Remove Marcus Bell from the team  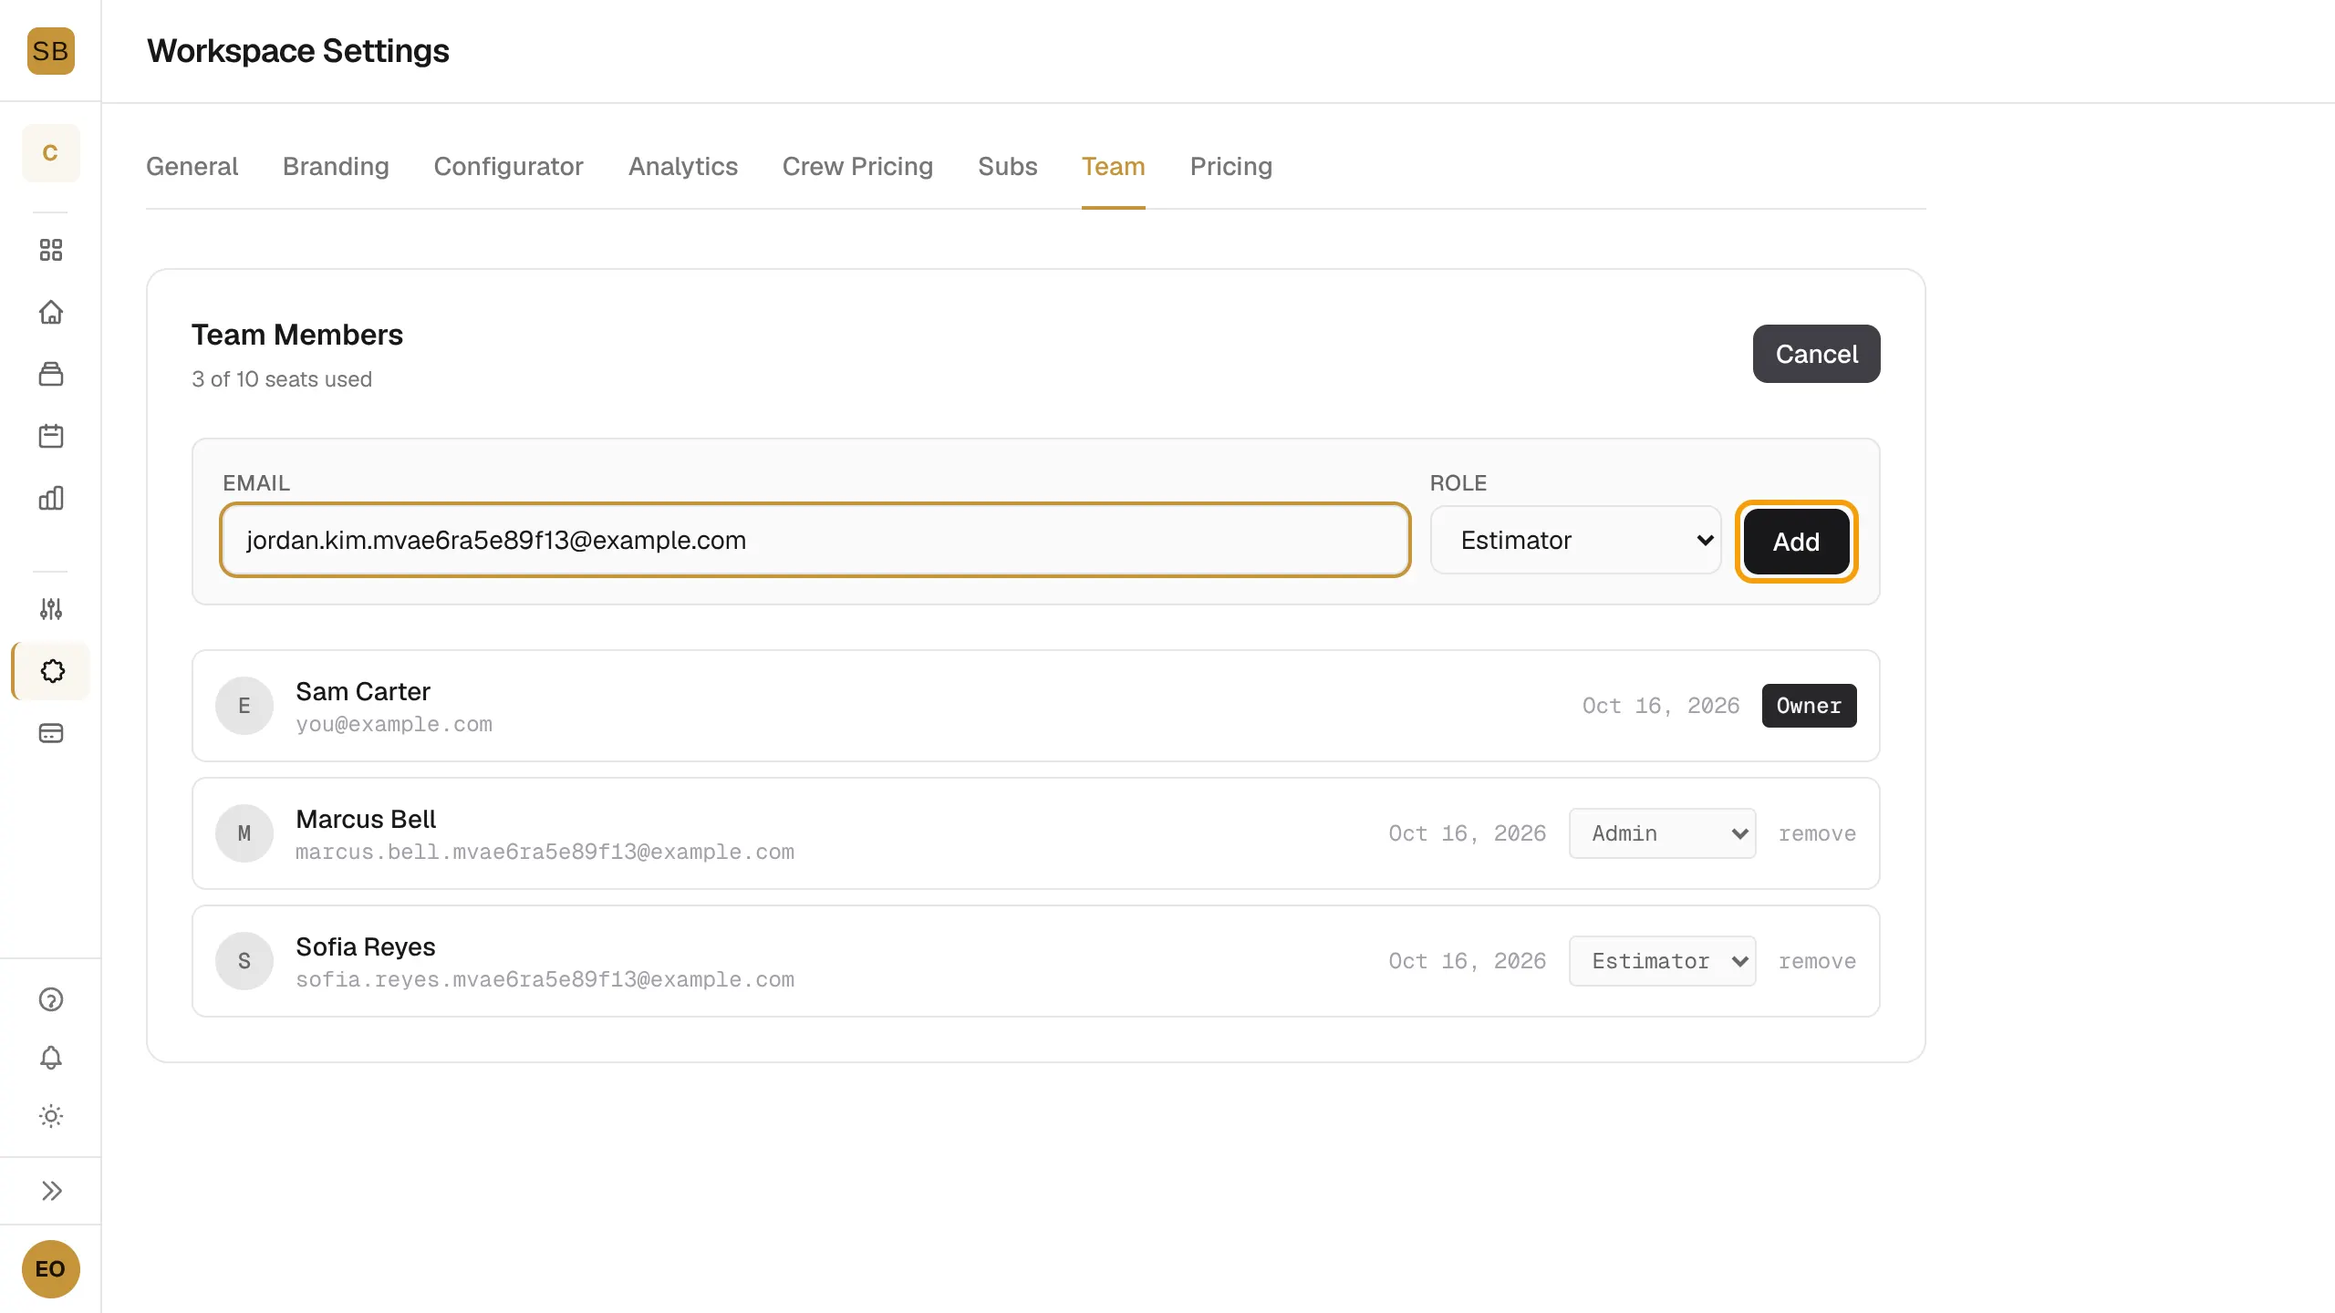coord(1817,833)
